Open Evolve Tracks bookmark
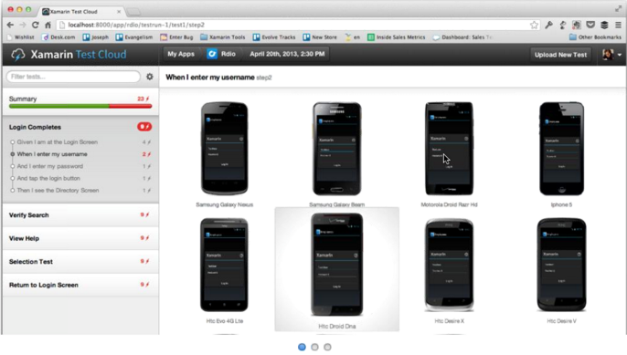627x355 pixels. point(274,37)
